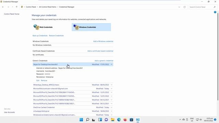This screenshot has height=123, width=219.
Task: Click the USB safely remove tray icon
Action: 187,120
